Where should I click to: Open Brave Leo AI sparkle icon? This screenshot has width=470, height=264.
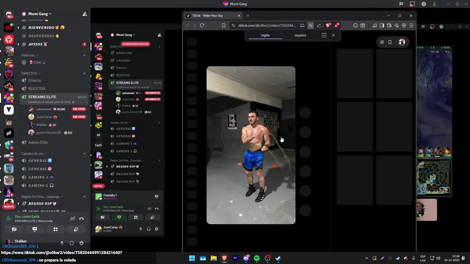coord(397,25)
